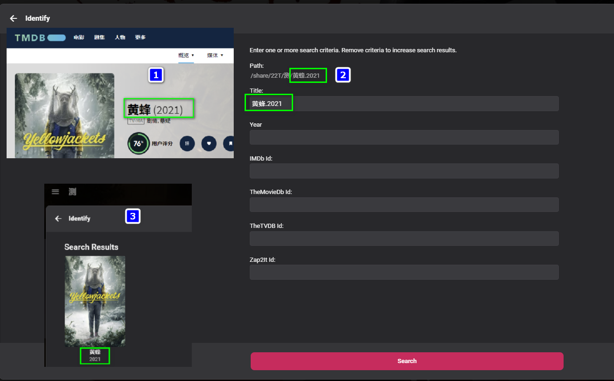
Task: Open the 电影 menu in TMDB header
Action: click(79, 38)
